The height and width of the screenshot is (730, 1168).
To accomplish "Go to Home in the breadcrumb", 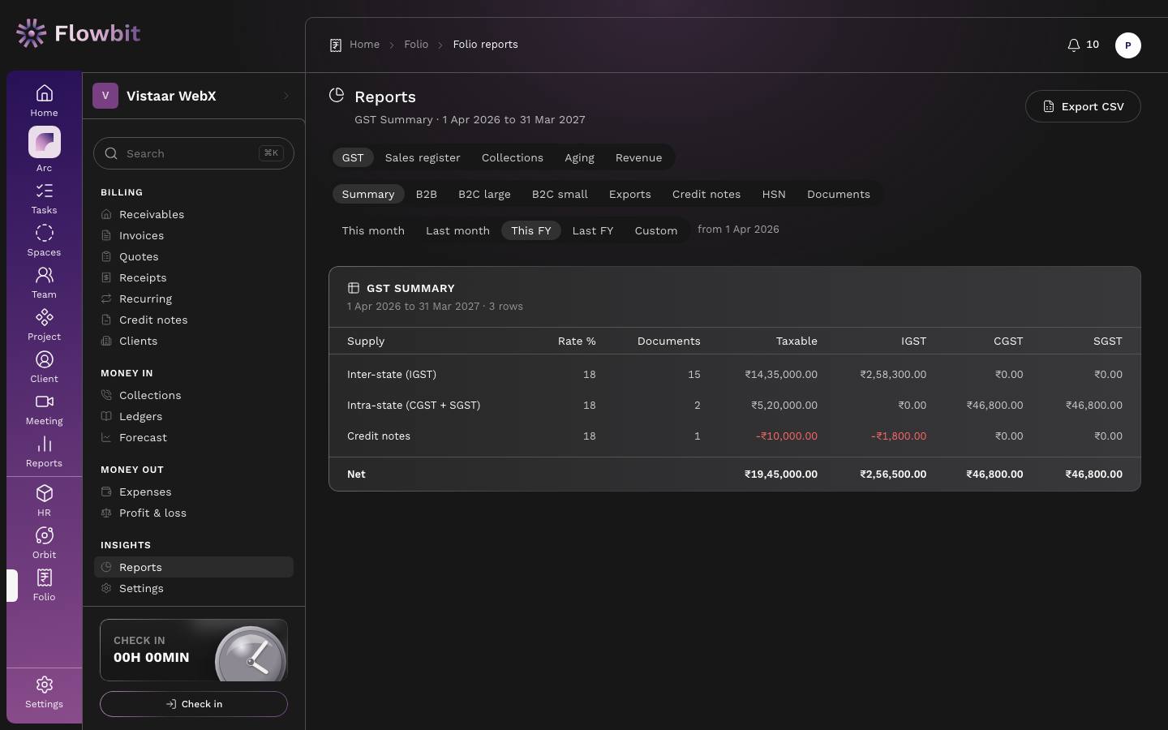I will [x=364, y=45].
